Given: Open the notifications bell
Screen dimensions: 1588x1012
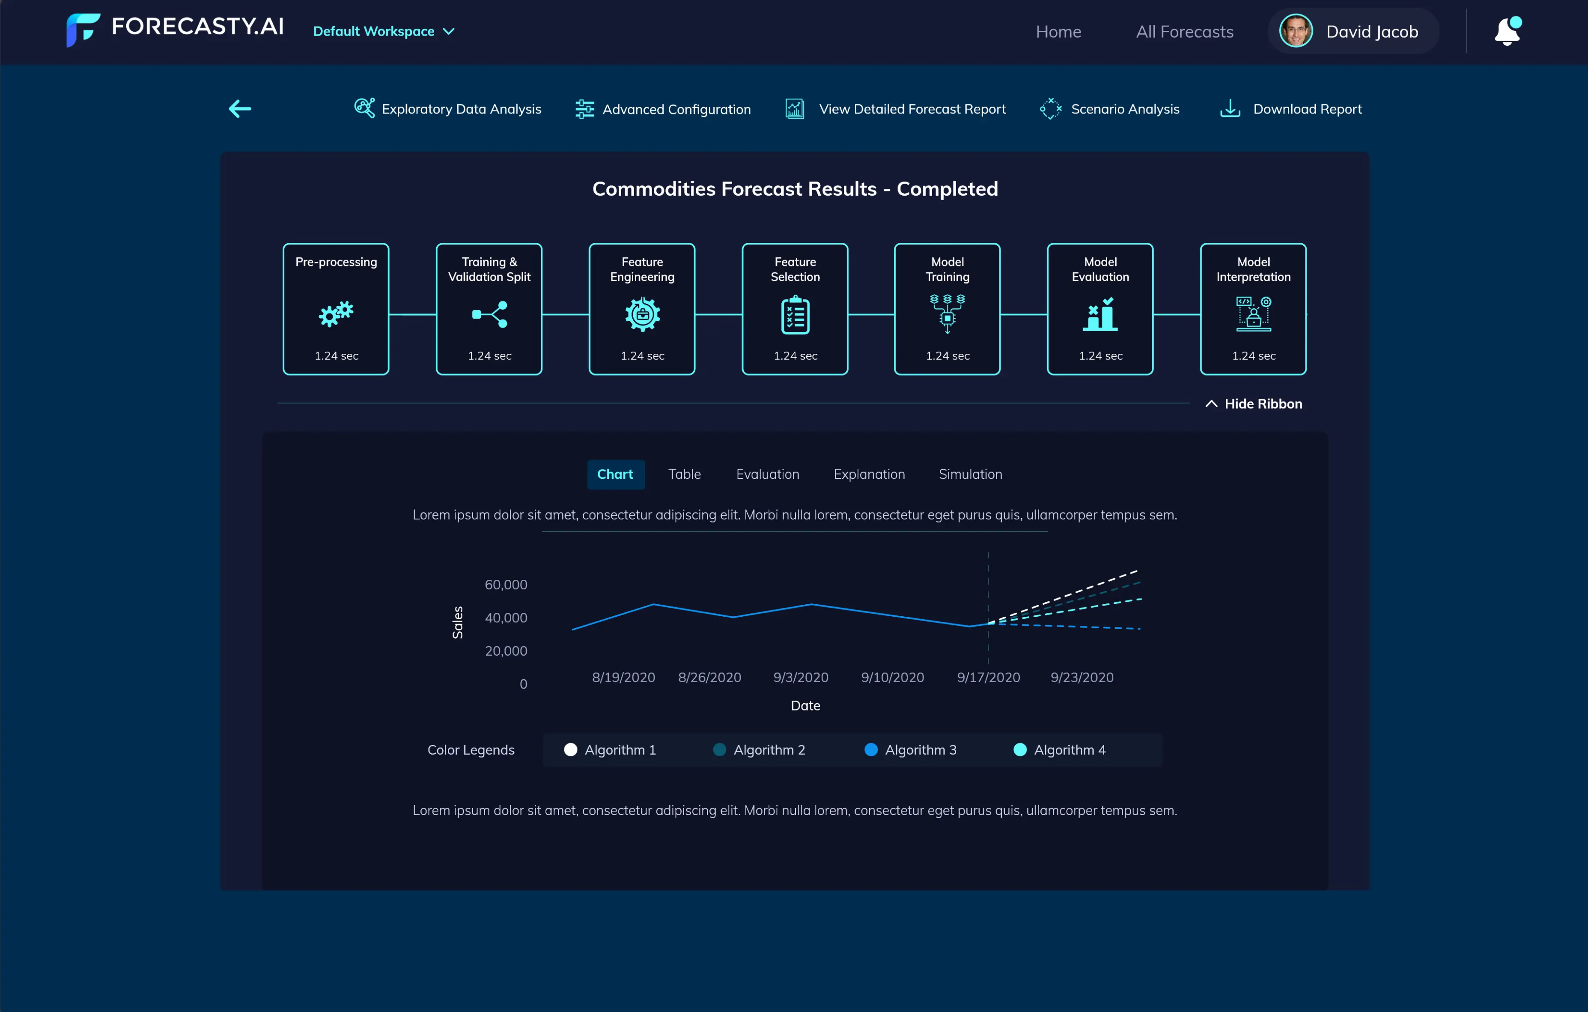Looking at the screenshot, I should pyautogui.click(x=1507, y=32).
